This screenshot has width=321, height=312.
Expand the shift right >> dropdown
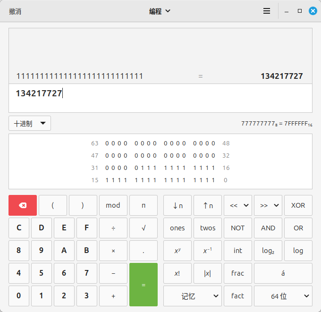(x=268, y=205)
